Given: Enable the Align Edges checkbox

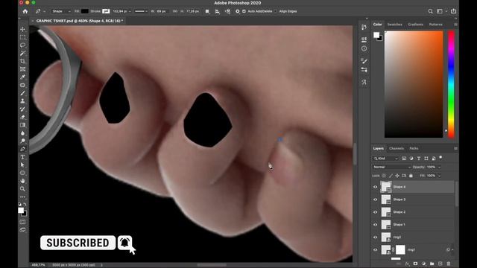Looking at the screenshot, I should [x=275, y=11].
